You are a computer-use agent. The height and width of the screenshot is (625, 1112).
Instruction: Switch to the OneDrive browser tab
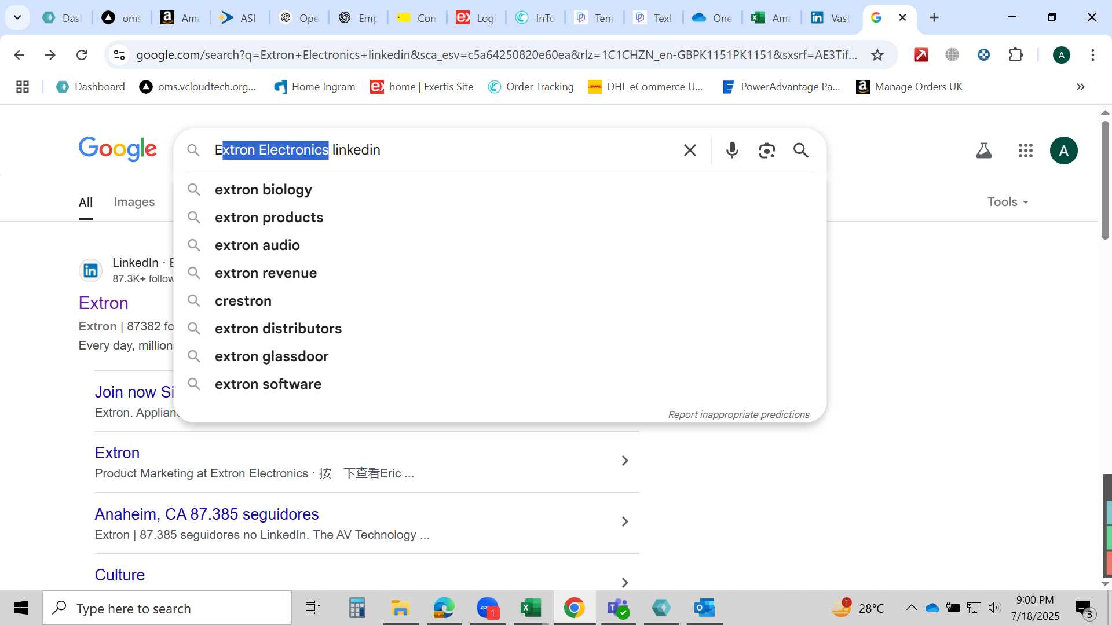tap(713, 17)
